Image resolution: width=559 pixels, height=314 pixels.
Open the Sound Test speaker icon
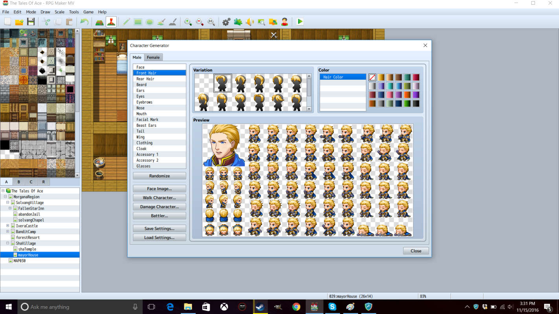click(249, 22)
